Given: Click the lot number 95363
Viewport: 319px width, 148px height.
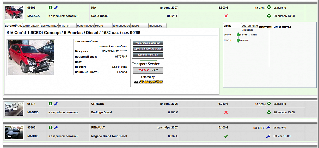Looking at the screenshot, I should tap(32, 128).
